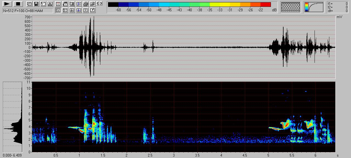Screen dimensions: 351x158
Task: Click the red color swatch in dB scale
Action: (x=265, y=5)
